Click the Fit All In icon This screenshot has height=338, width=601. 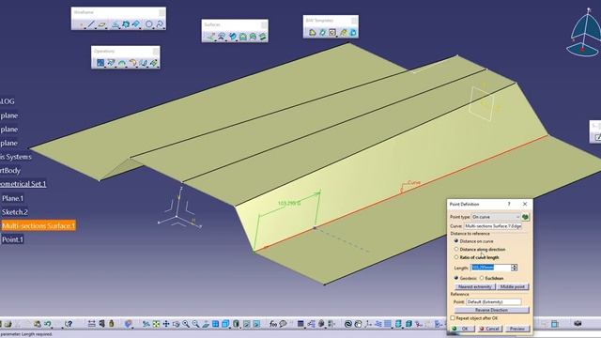(x=156, y=324)
